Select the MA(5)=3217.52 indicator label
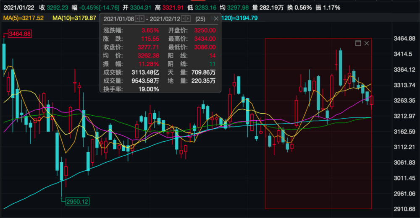This screenshot has width=420, height=218. (x=23, y=18)
